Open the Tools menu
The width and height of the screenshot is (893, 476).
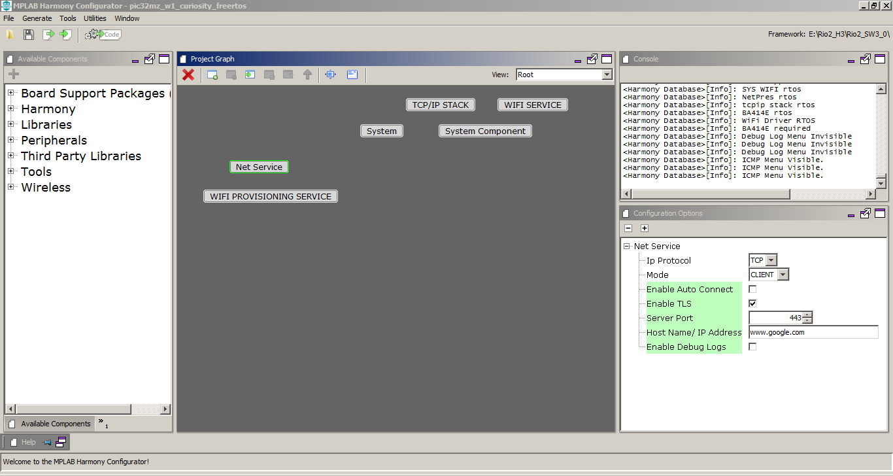click(68, 18)
